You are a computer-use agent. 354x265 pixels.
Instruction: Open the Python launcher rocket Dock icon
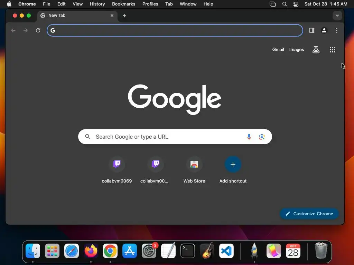pyautogui.click(x=254, y=251)
